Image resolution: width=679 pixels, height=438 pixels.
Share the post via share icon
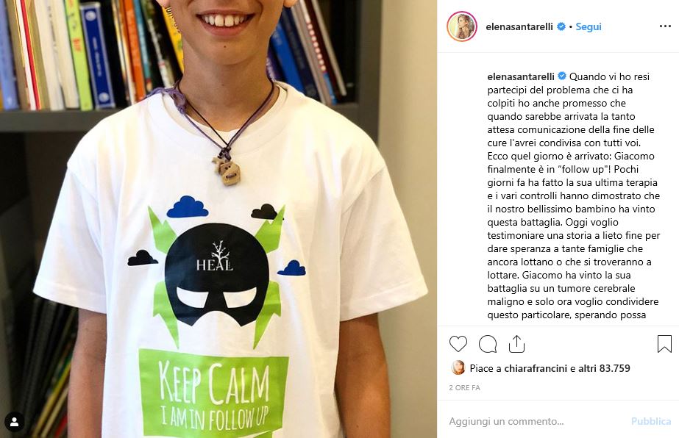click(x=516, y=344)
